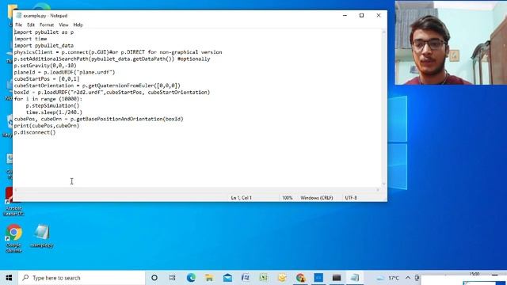This screenshot has height=285, width=507.
Task: Minimize the Notepad window
Action: click(x=345, y=15)
